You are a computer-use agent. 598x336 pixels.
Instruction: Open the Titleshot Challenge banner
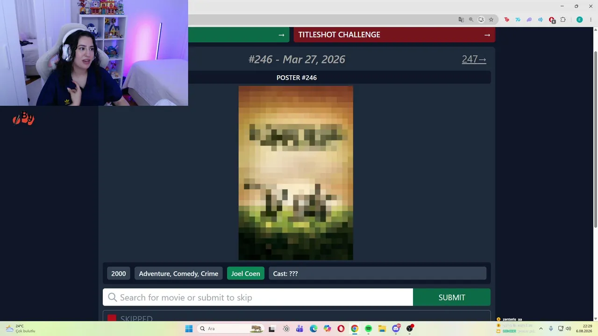click(394, 35)
